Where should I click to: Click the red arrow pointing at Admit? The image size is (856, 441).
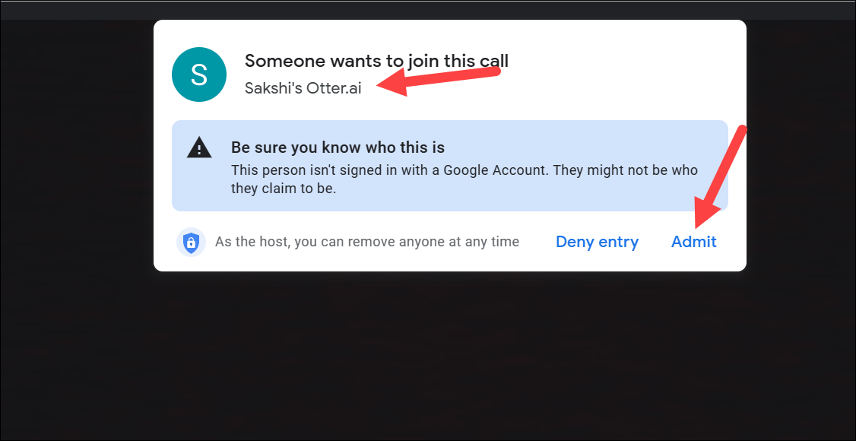[721, 175]
